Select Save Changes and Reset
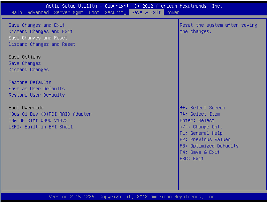Screen dimensions: 268x202 [x=38, y=38]
